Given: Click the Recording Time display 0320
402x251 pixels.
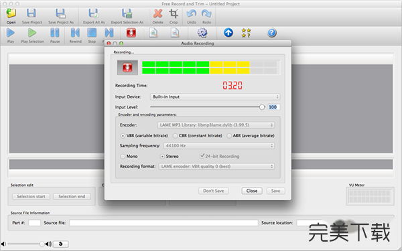Looking at the screenshot, I should pyautogui.click(x=232, y=85).
